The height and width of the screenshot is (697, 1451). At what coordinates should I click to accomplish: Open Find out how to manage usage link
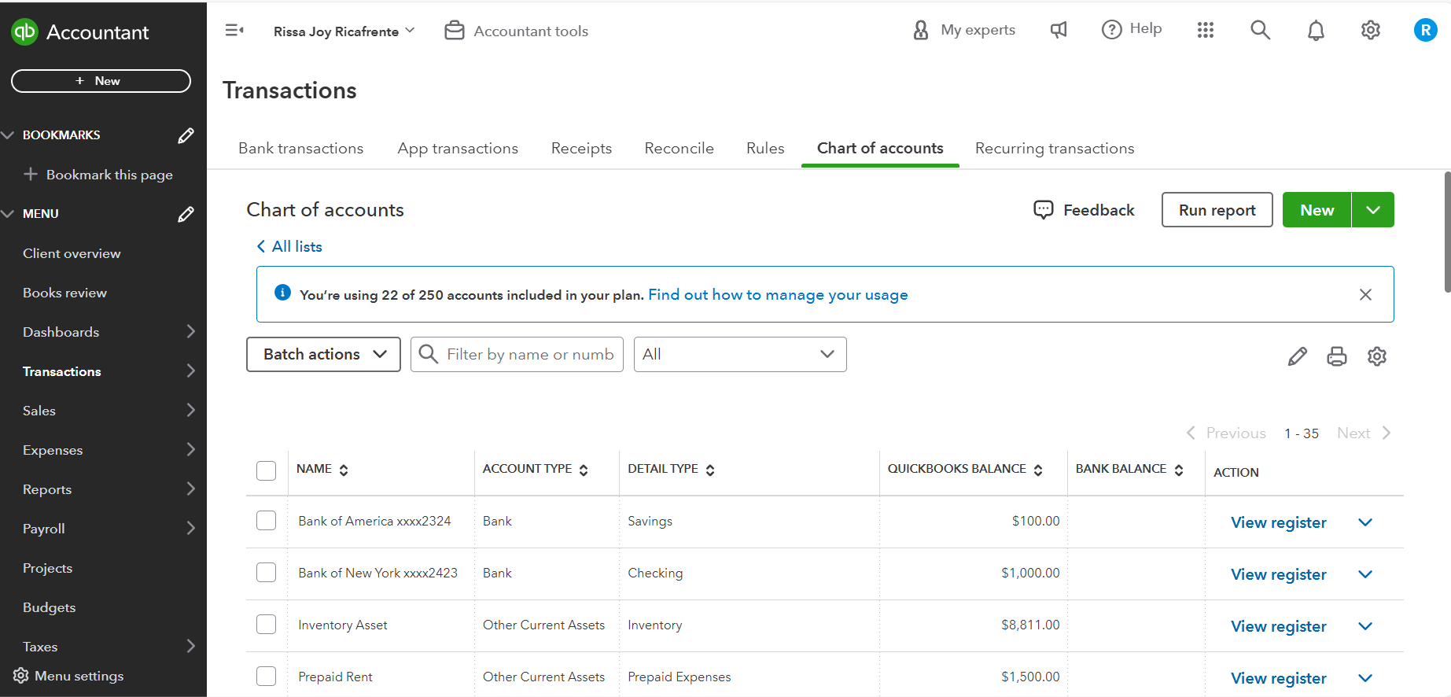tap(778, 294)
